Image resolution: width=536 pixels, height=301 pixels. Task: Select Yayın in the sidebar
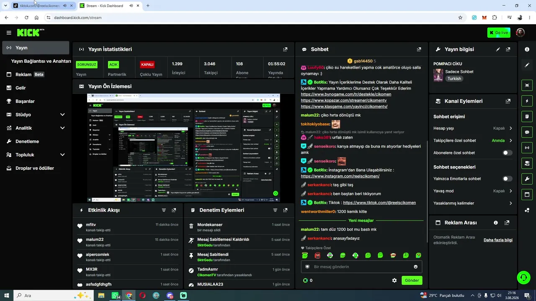point(36,48)
